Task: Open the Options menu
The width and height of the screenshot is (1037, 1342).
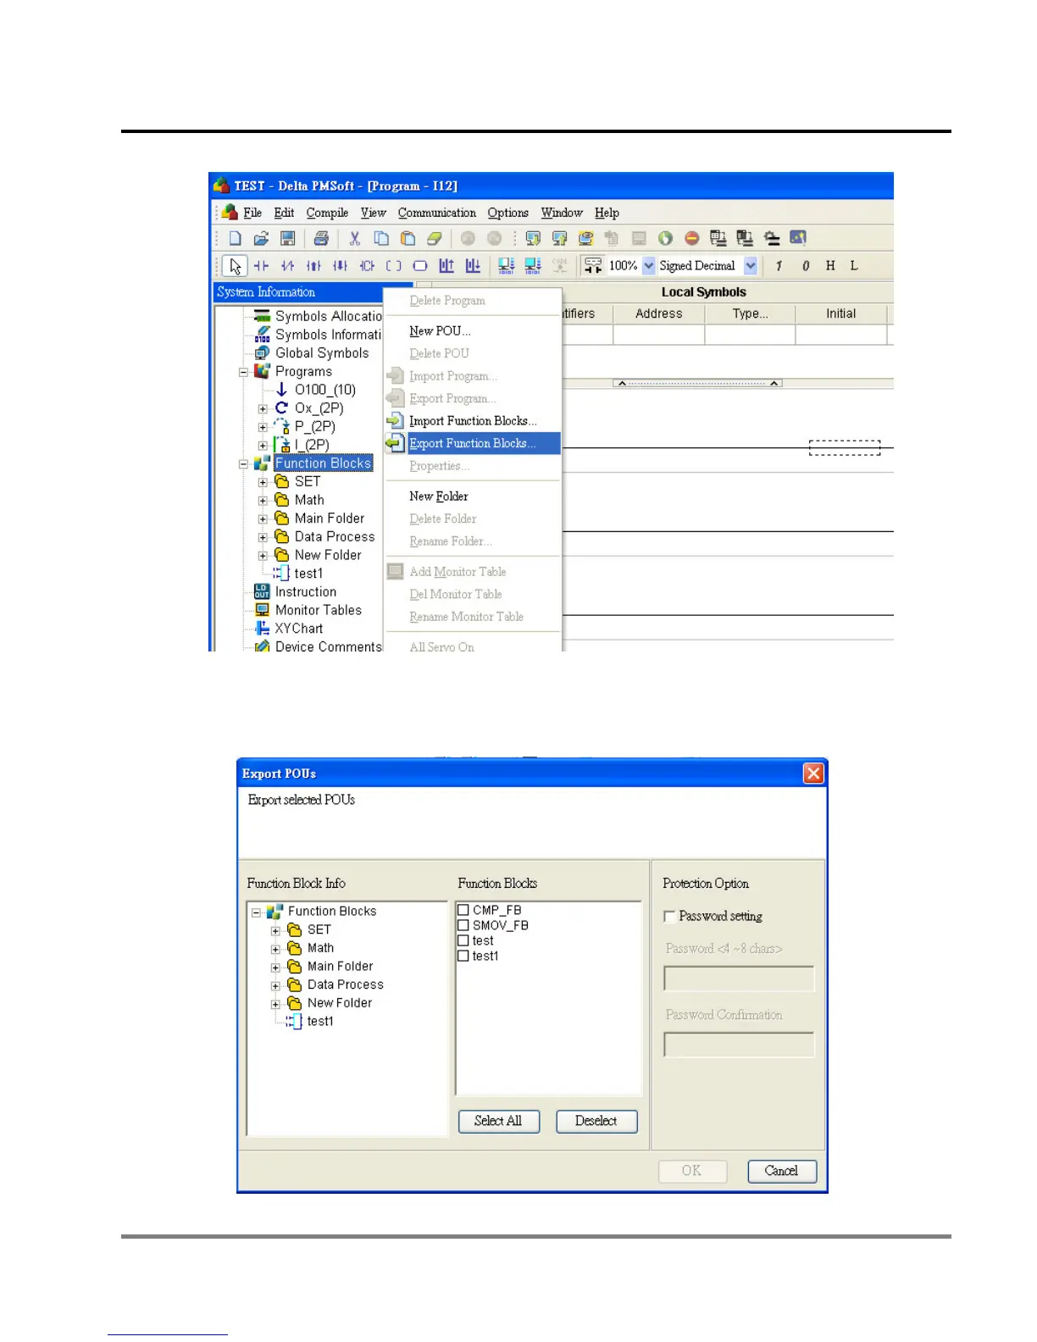Action: [x=507, y=213]
